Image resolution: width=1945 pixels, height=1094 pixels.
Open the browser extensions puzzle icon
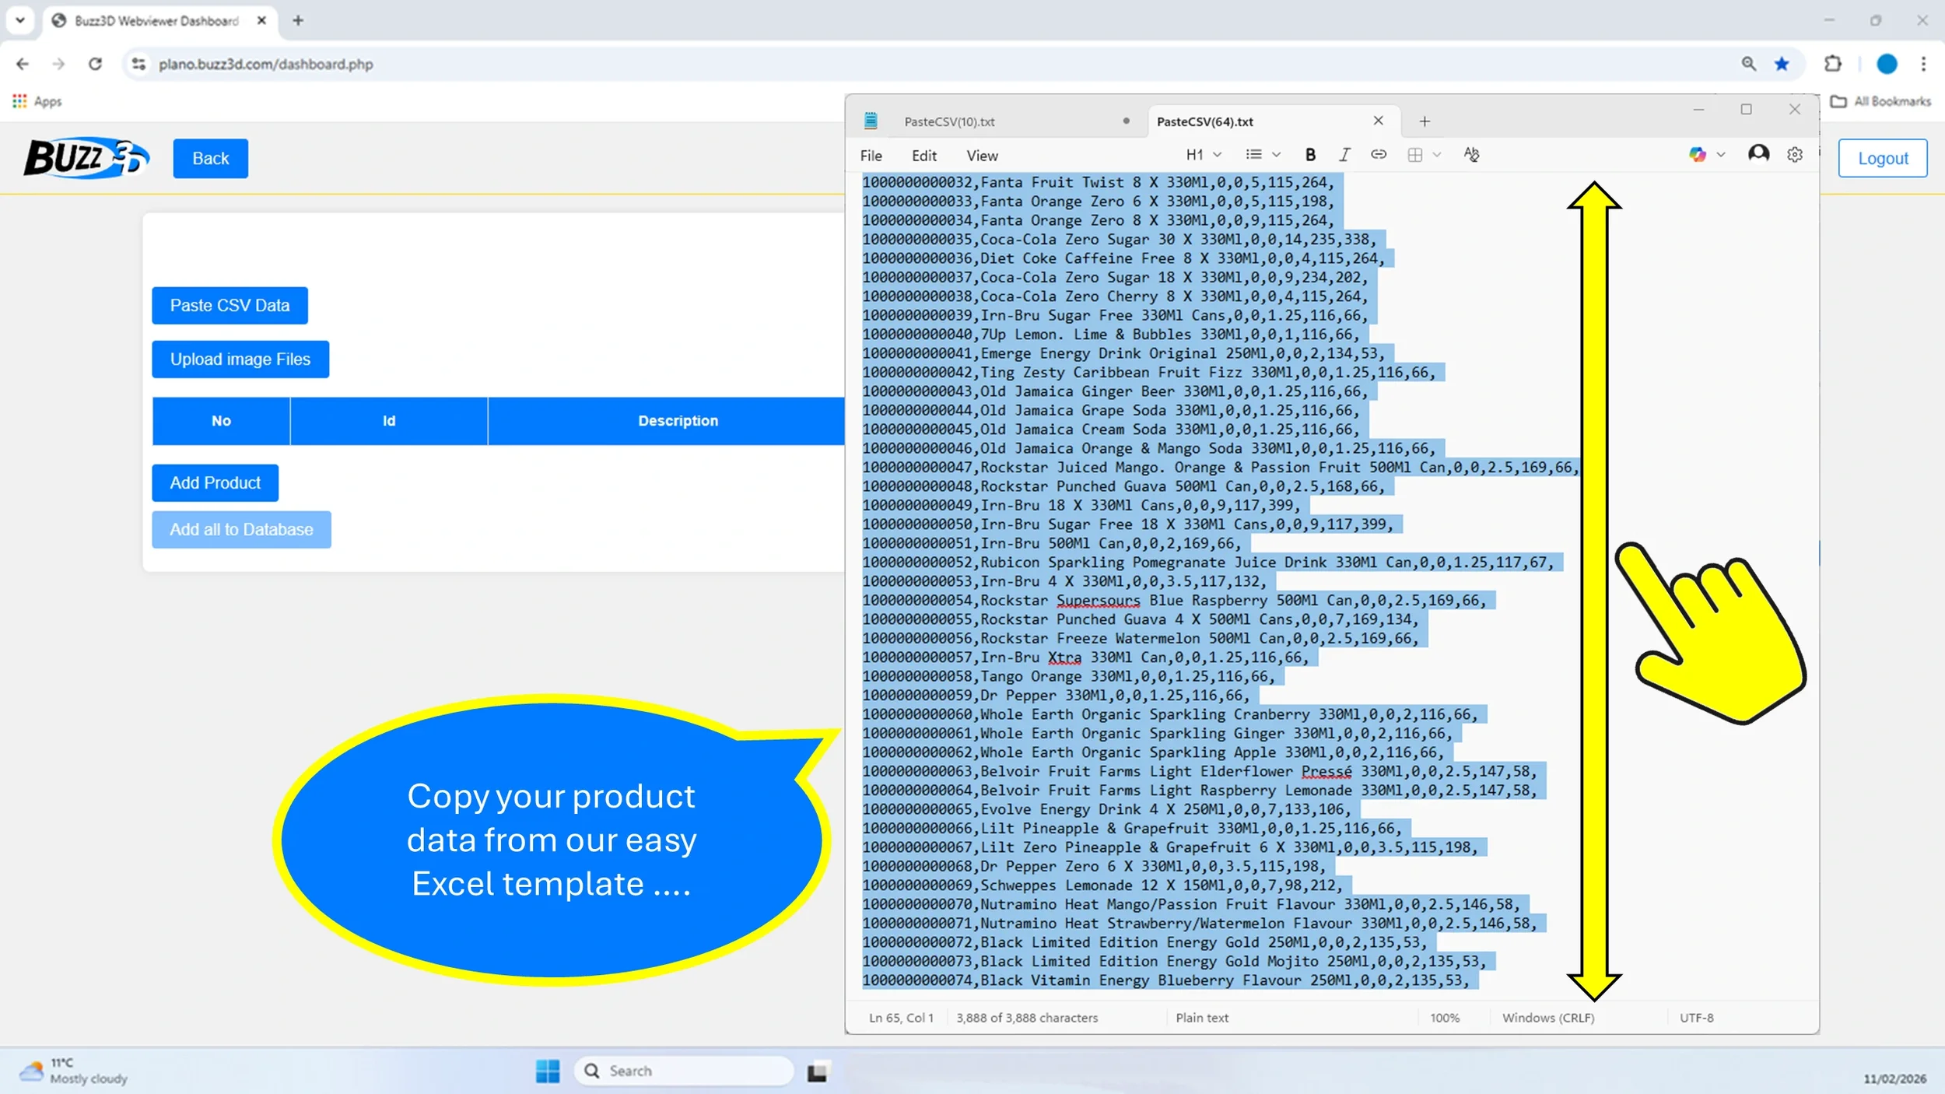[x=1832, y=64]
